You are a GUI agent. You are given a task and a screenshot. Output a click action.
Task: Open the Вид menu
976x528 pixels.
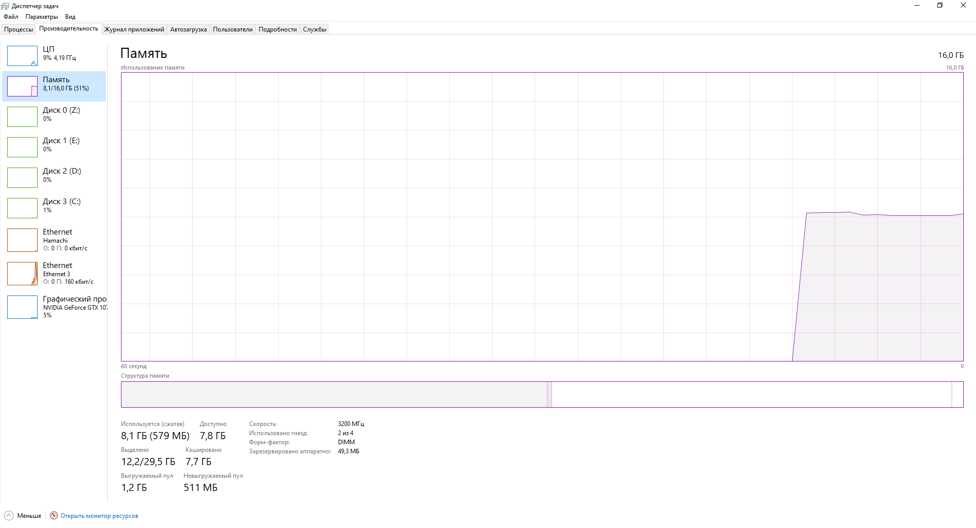70,17
